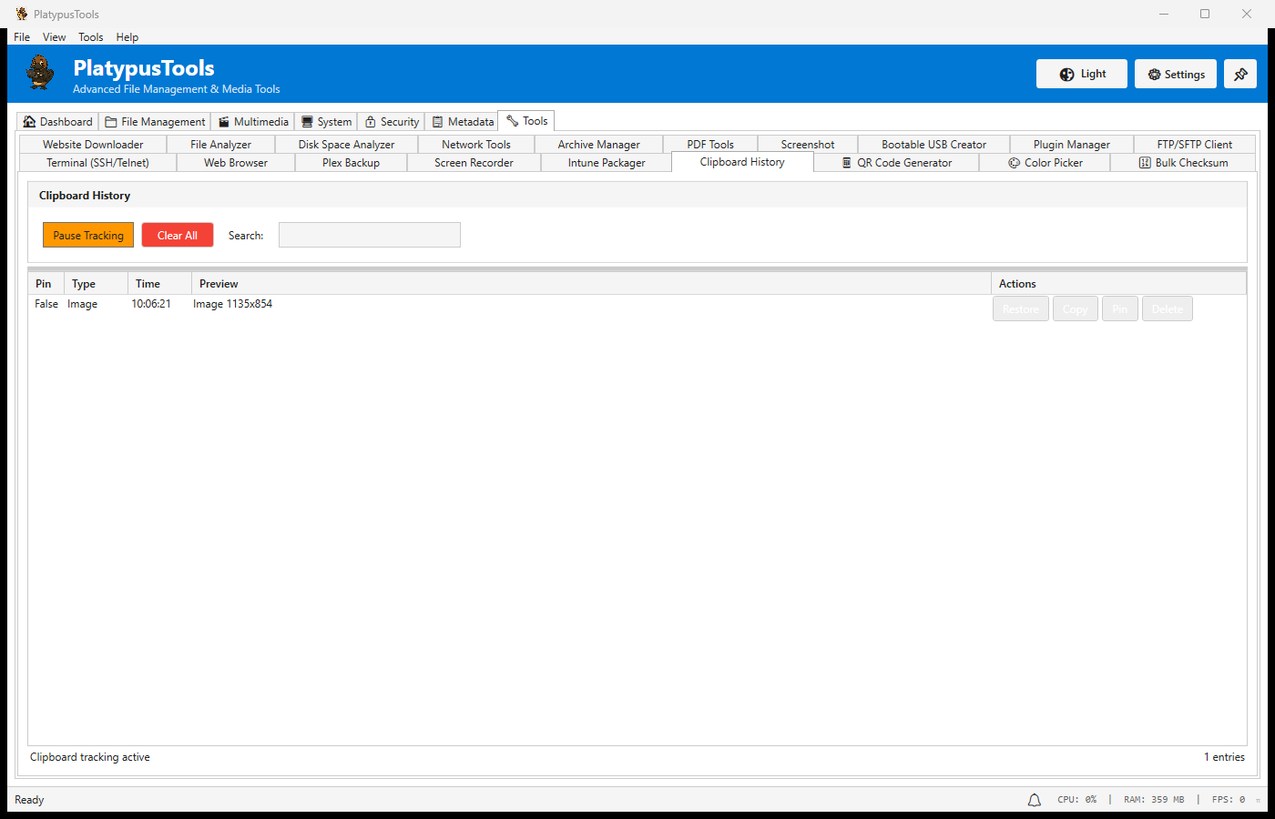Screen dimensions: 1275x819
Task: Click the notification bell icon
Action: coord(1034,800)
